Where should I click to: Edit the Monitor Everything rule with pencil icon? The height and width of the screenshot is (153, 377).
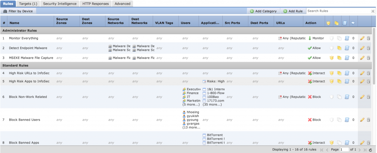tap(362, 38)
